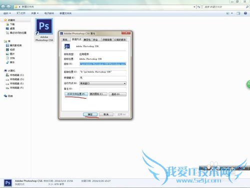
Task: Click the search magnifier icon
Action: [247, 7]
